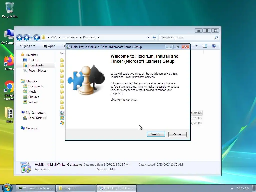The width and height of the screenshot is (256, 192).
Task: Select the Recycle Bin desktop icon
Action: pos(9,10)
